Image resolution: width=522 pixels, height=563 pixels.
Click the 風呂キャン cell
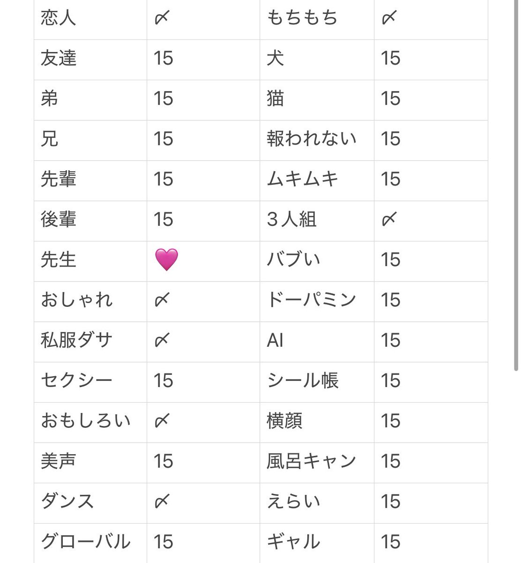click(317, 463)
